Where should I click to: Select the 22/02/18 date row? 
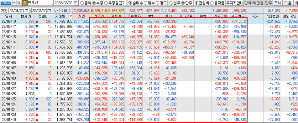click(x=149, y=21)
